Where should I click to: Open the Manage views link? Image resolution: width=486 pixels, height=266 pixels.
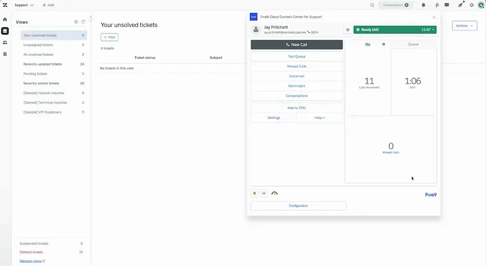pyautogui.click(x=32, y=261)
